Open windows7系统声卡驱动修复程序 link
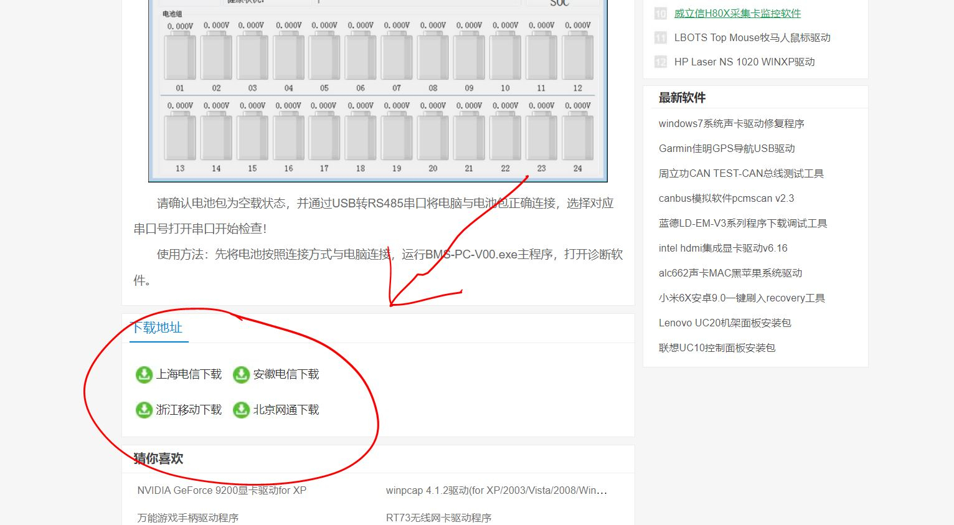 [x=731, y=123]
